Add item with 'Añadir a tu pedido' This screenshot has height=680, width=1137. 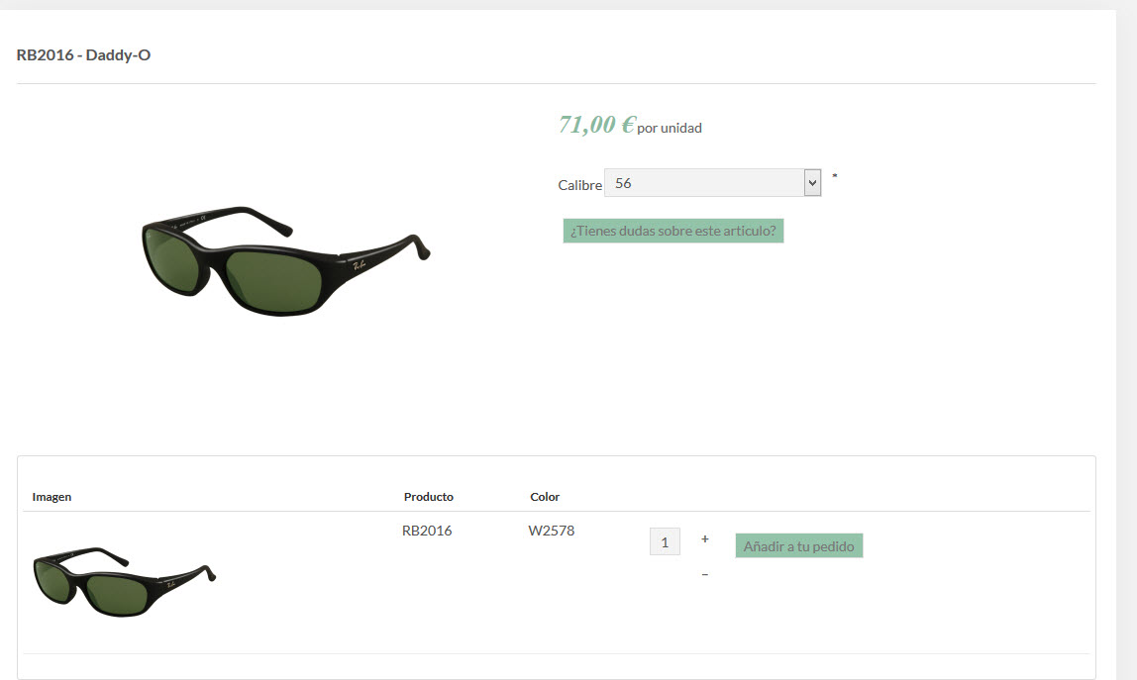798,546
